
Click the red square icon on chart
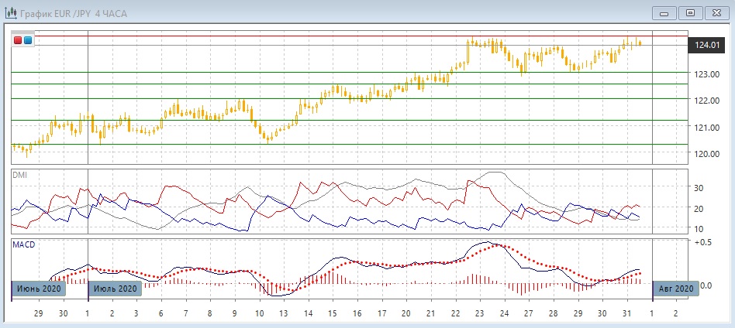pos(19,40)
